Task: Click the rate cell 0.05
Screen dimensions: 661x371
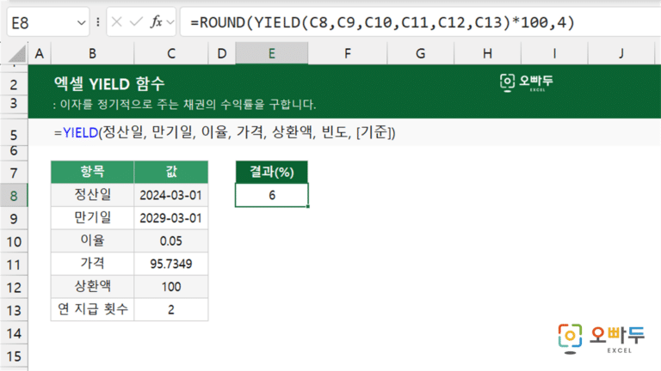Action: pos(171,241)
